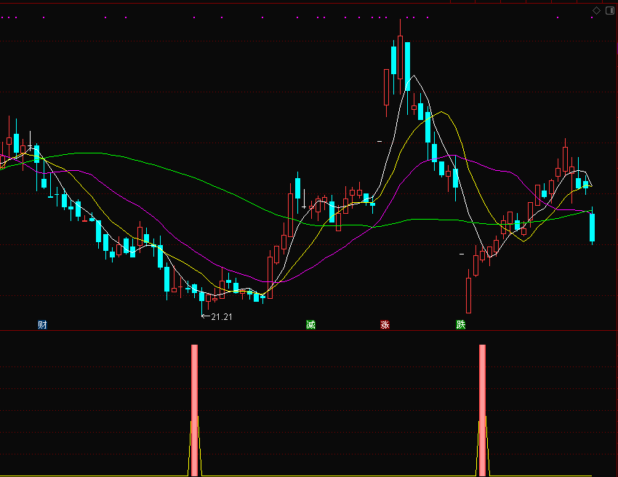Open the 财 financial info marker
Viewport: 618px width, 477px height.
(43, 324)
